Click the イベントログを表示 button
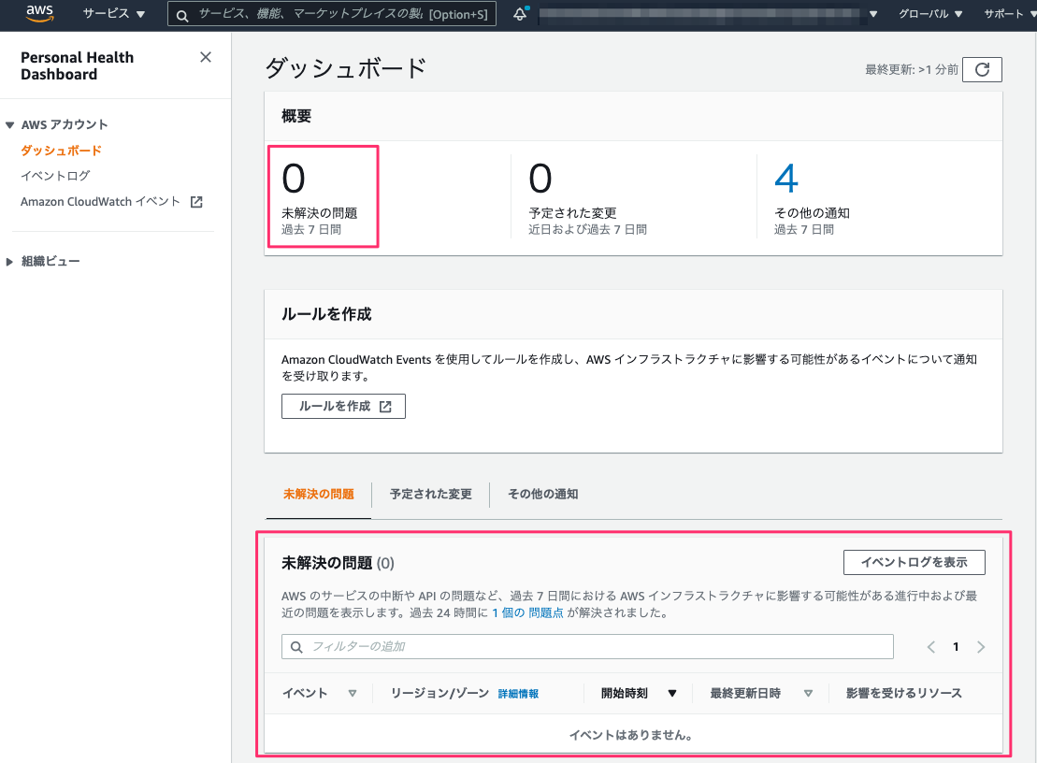This screenshot has width=1037, height=763. coord(914,562)
